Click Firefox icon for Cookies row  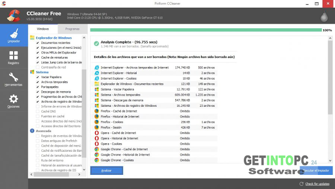[x=97, y=122]
